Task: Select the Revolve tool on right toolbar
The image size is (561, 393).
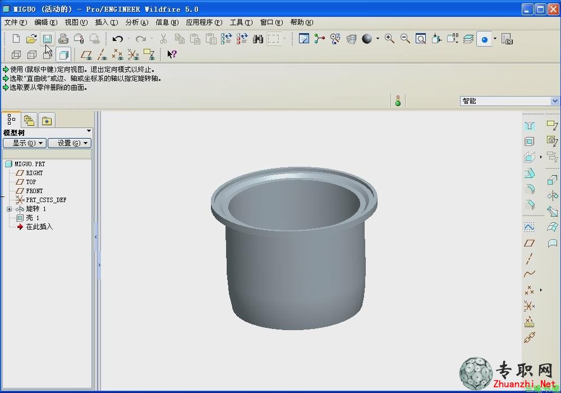Action: click(x=553, y=195)
